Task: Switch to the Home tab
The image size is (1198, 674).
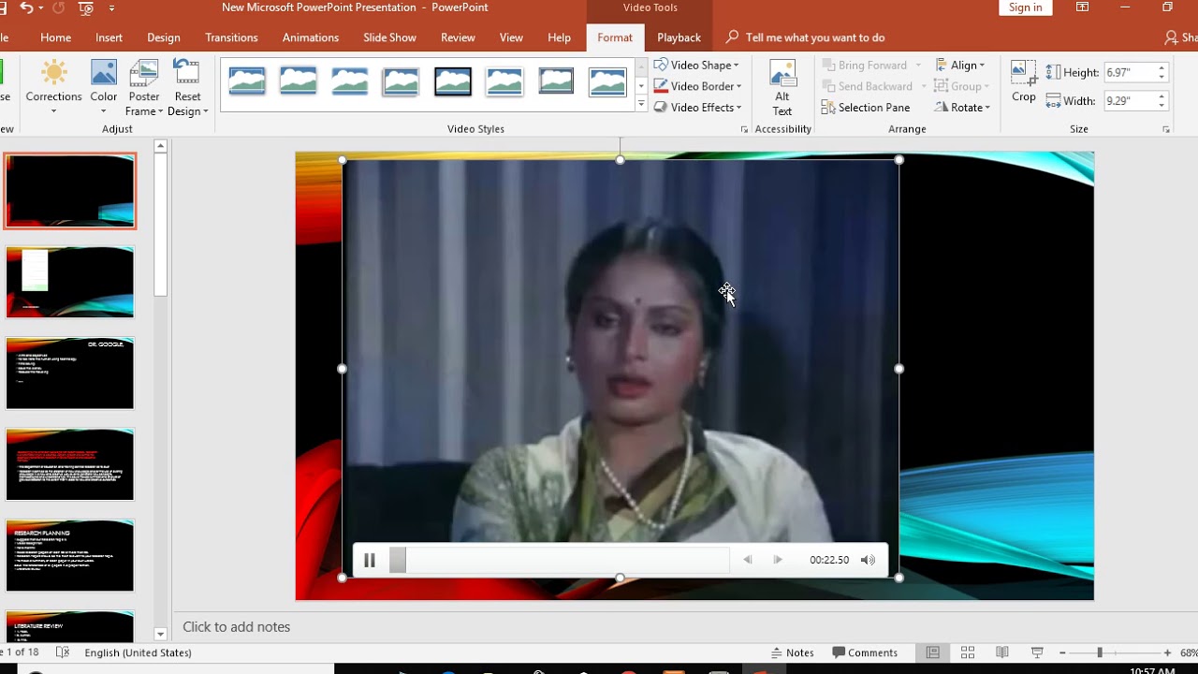Action: coord(55,37)
